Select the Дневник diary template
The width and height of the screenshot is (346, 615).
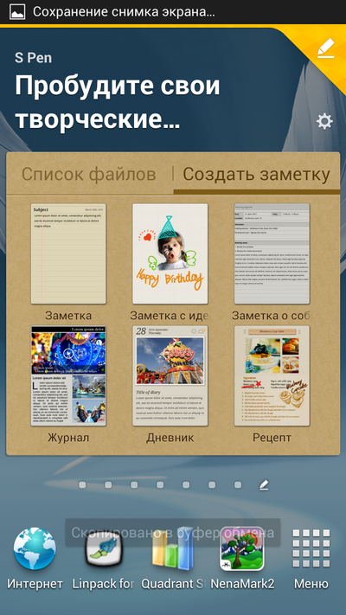click(x=170, y=375)
